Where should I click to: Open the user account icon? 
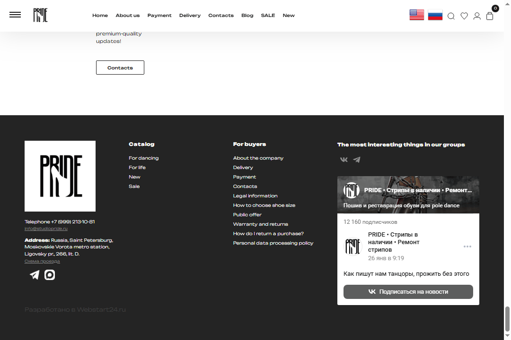(477, 16)
